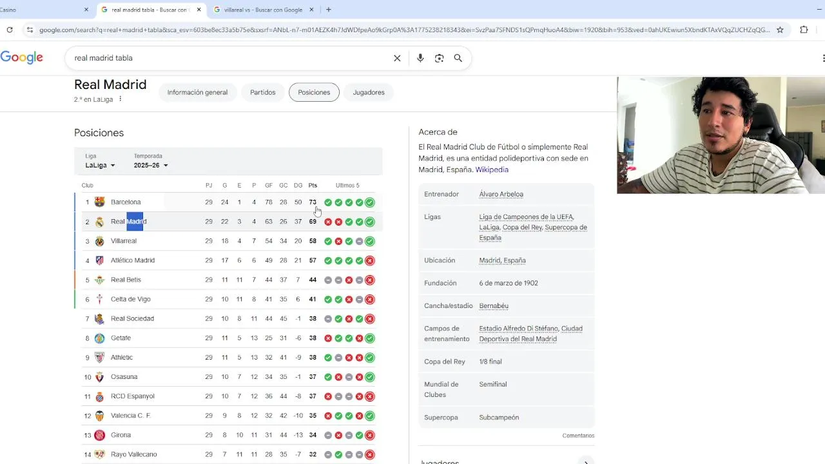Click the browser address bar URL
The height and width of the screenshot is (464, 825).
(404, 30)
